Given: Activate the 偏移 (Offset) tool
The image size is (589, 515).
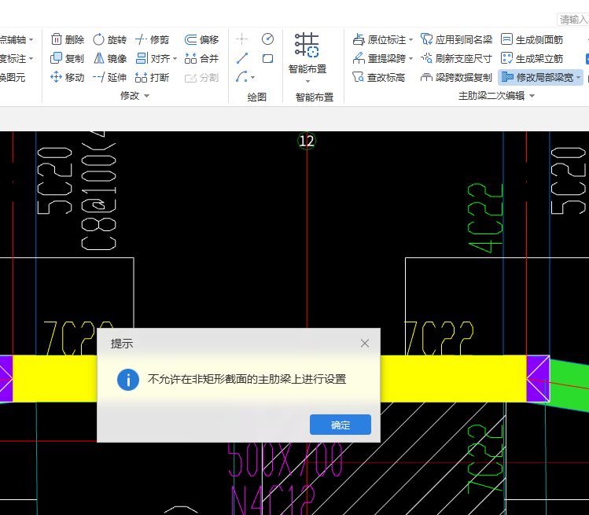Looking at the screenshot, I should tap(201, 39).
